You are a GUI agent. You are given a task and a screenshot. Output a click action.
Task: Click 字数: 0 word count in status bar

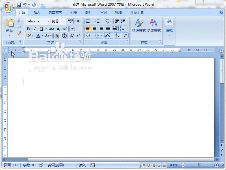coord(28,165)
